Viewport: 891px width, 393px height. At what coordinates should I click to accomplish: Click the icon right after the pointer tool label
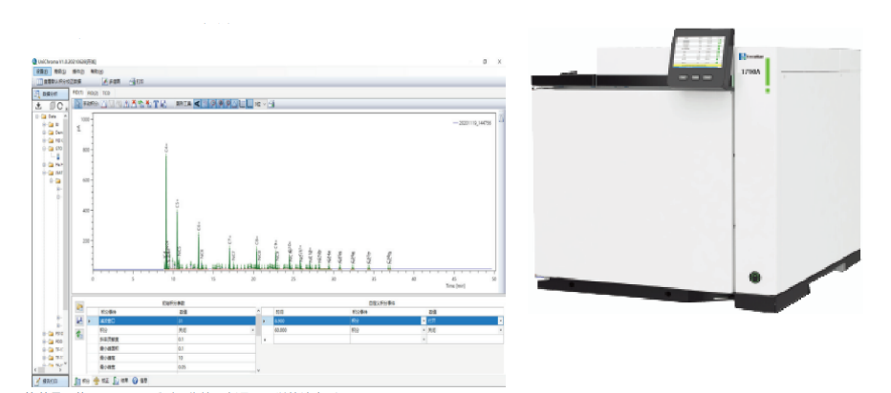coord(104,104)
